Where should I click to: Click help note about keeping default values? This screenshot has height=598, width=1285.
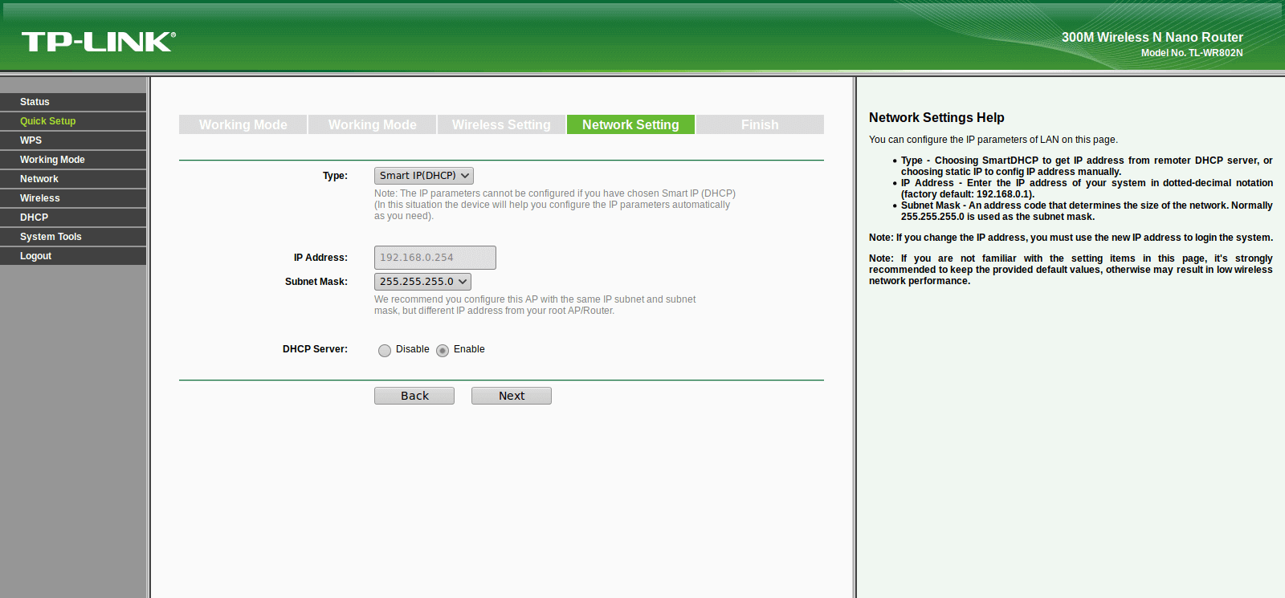(1071, 270)
